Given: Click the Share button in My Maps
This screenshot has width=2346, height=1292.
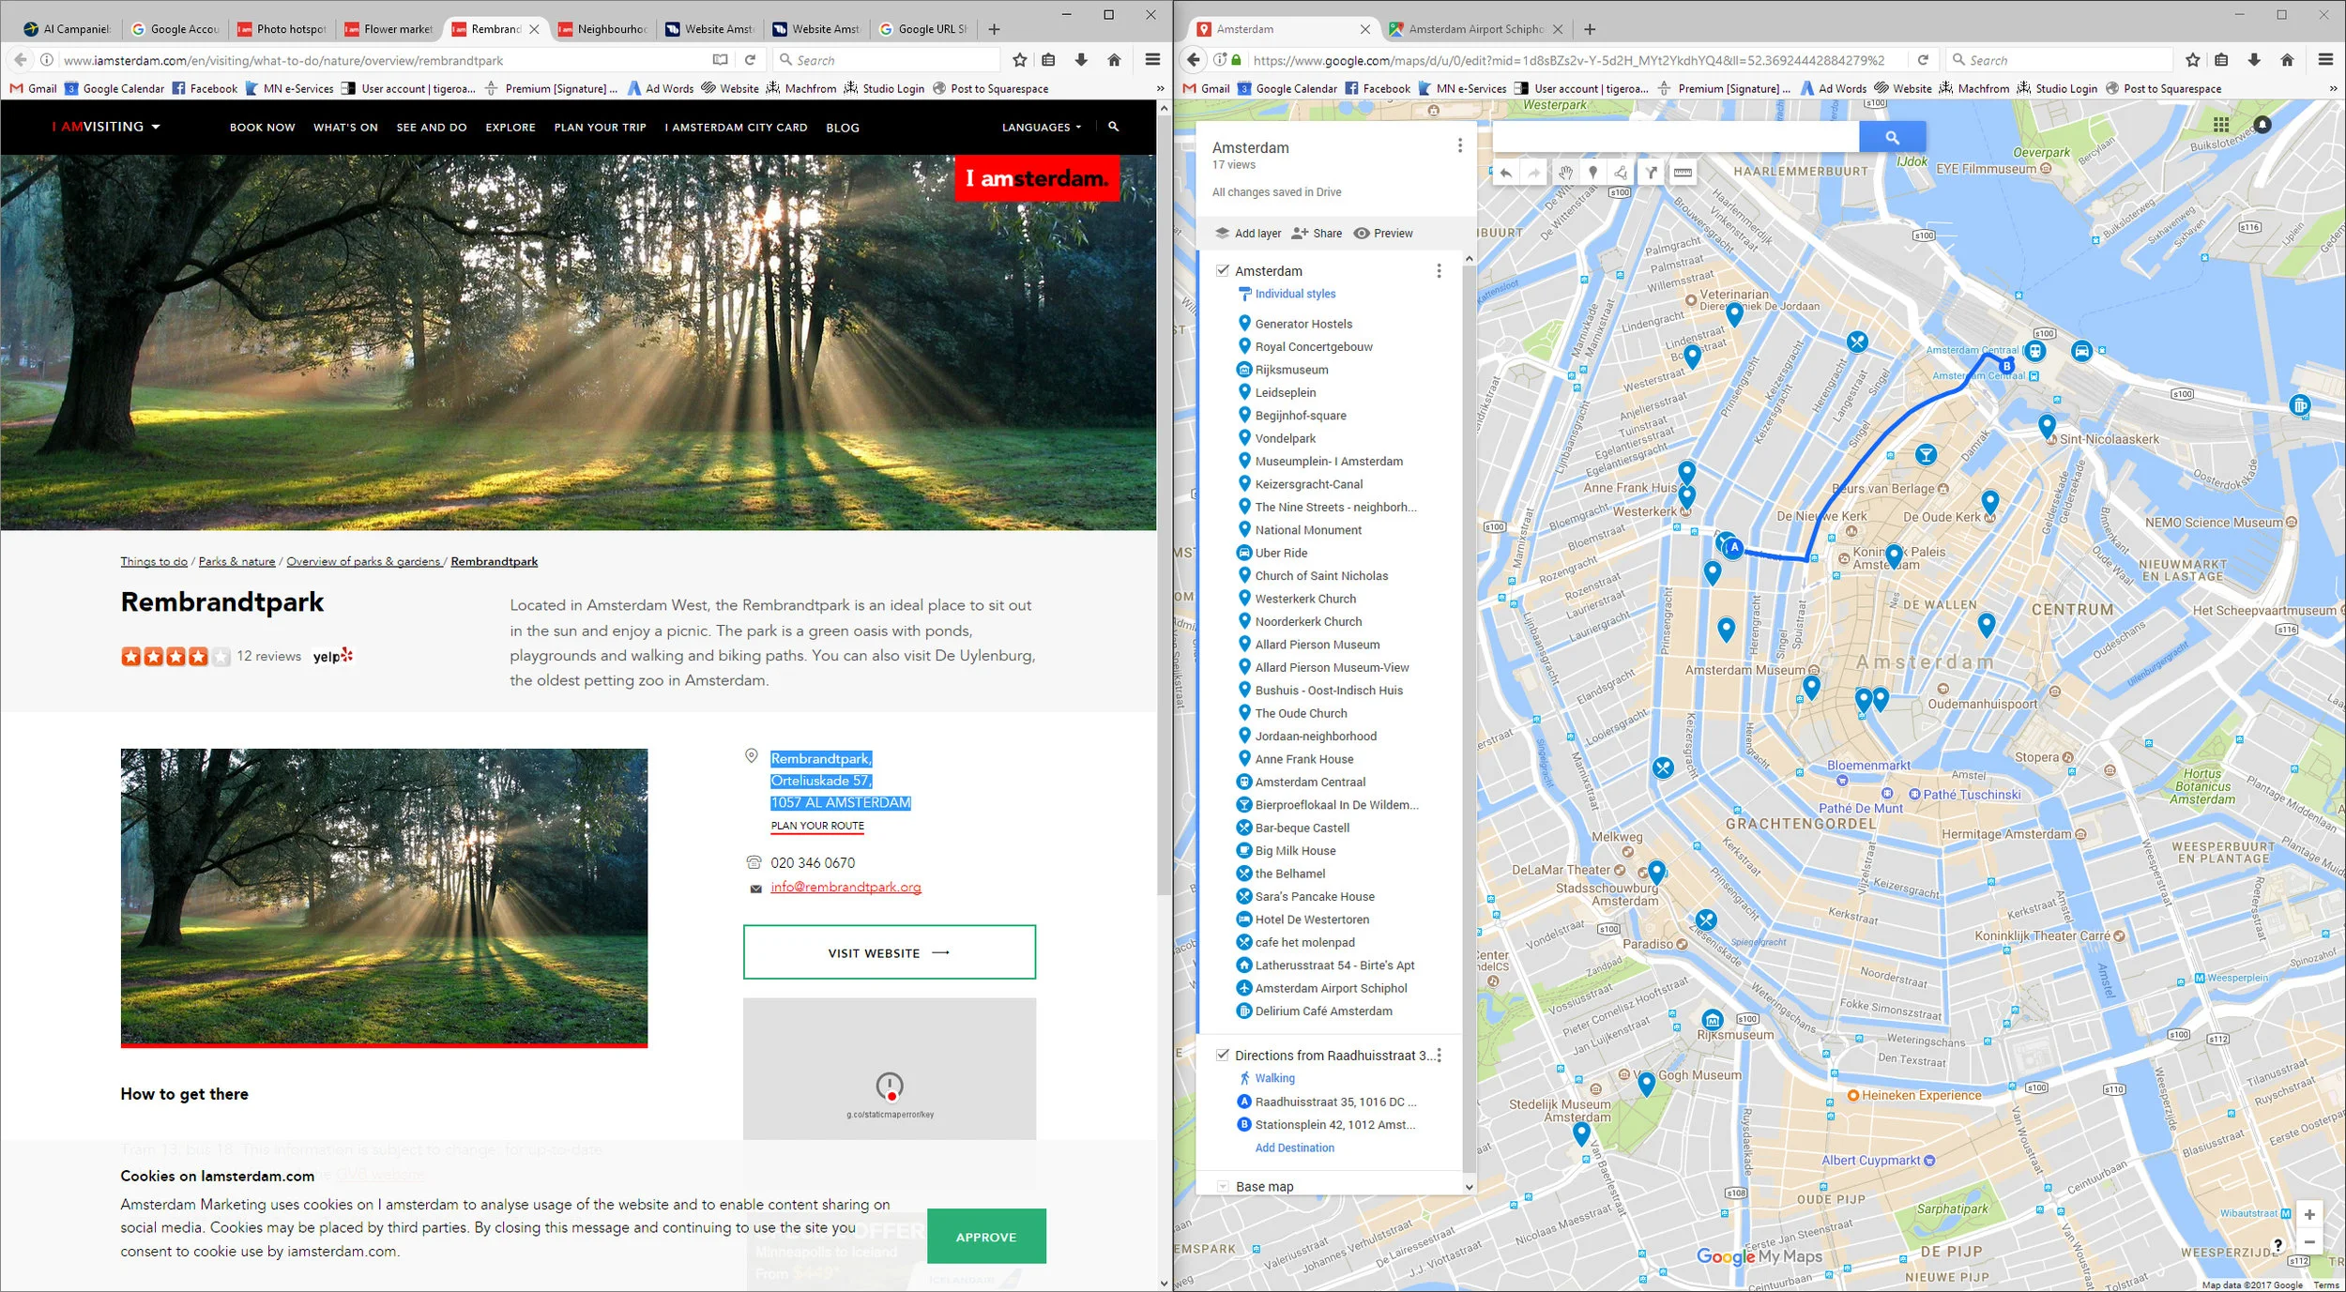Looking at the screenshot, I should [1317, 234].
